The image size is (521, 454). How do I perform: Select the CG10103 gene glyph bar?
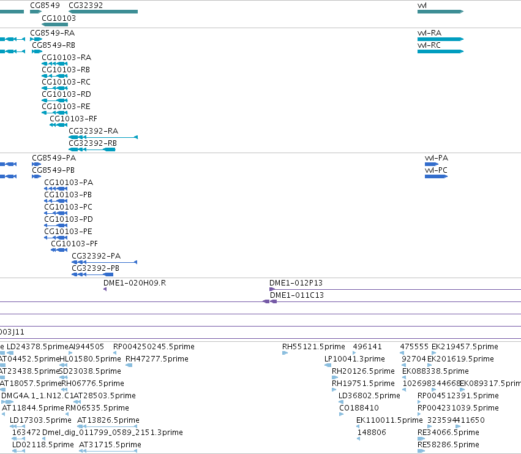pos(55,25)
